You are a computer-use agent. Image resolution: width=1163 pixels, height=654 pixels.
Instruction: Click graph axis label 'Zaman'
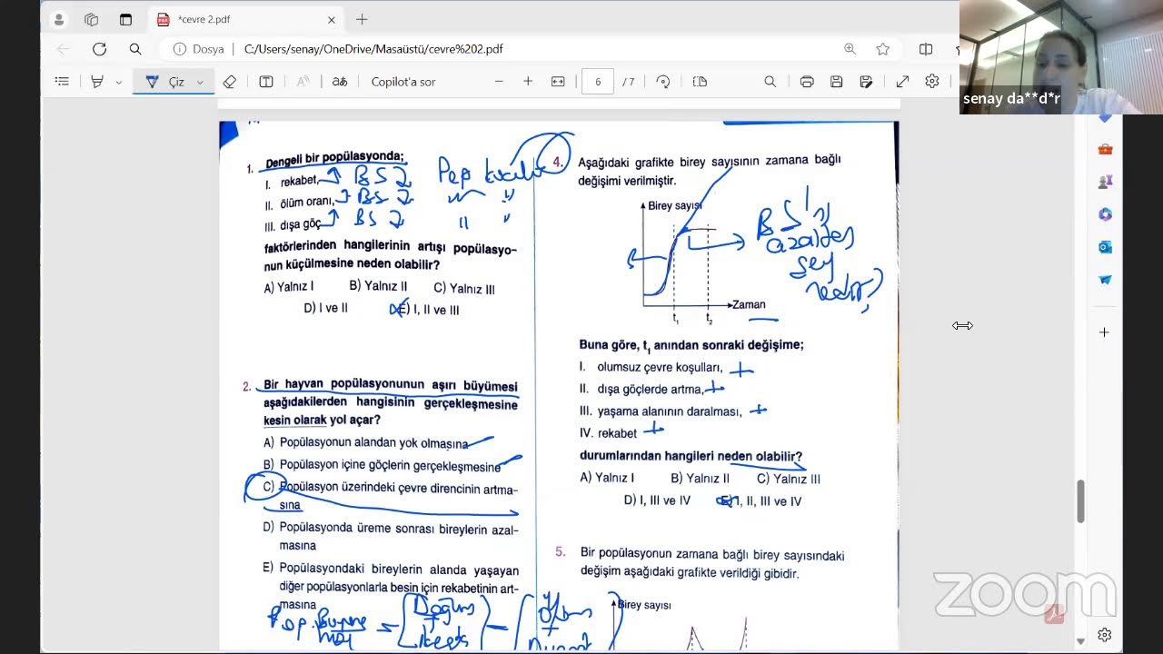pyautogui.click(x=750, y=305)
